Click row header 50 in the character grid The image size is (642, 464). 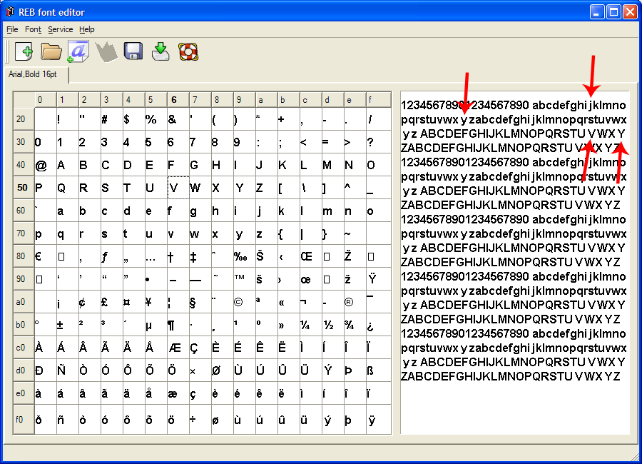(22, 188)
